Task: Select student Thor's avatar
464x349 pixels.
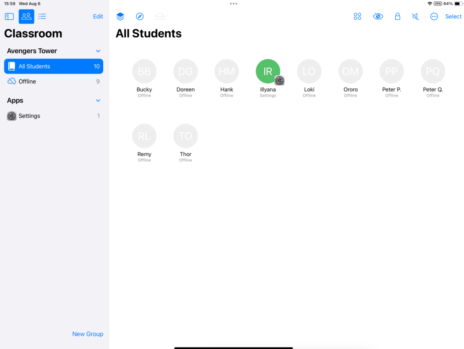Action: point(185,136)
